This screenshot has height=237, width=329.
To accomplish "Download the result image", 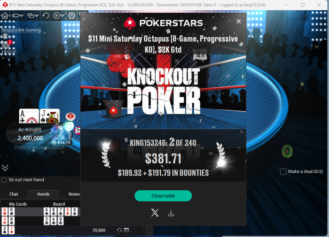I will pos(171,213).
